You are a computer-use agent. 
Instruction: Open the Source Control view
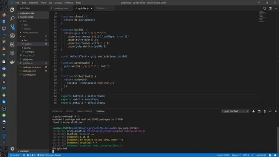(x=12, y=27)
